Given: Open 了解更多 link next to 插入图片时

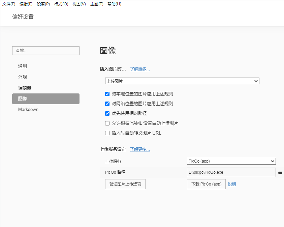Looking at the screenshot, I should pyautogui.click(x=140, y=69).
